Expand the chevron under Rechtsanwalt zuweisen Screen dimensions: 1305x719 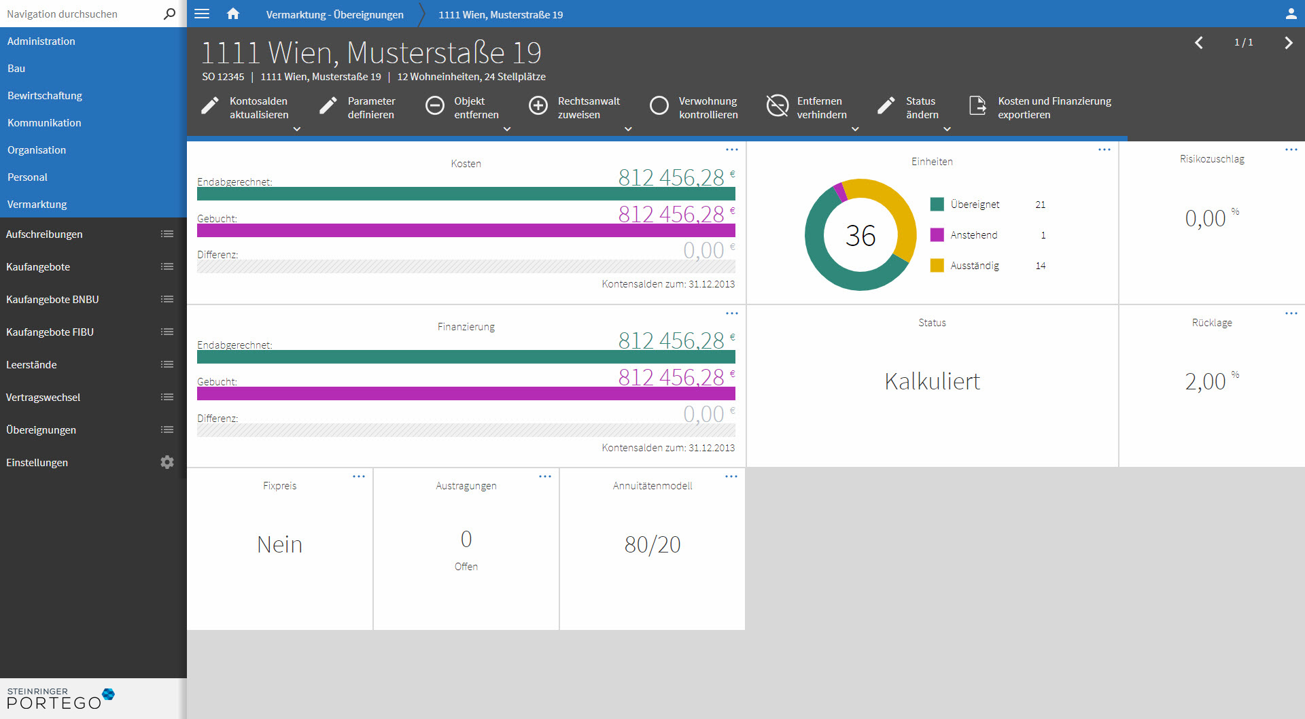pyautogui.click(x=629, y=128)
